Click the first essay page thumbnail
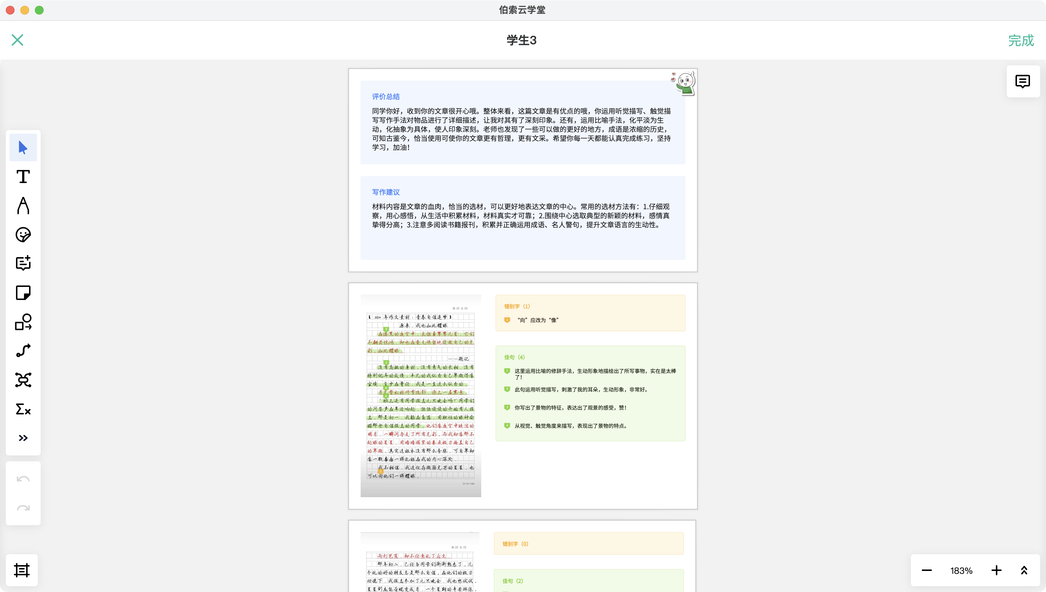1046x592 pixels. click(420, 396)
